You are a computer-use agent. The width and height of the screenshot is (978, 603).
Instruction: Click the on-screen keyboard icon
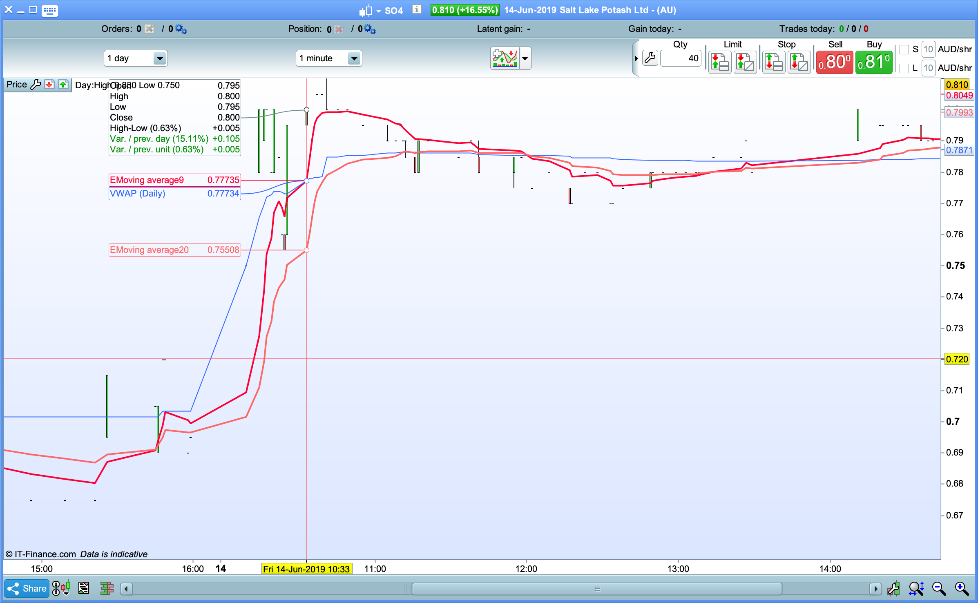(49, 10)
